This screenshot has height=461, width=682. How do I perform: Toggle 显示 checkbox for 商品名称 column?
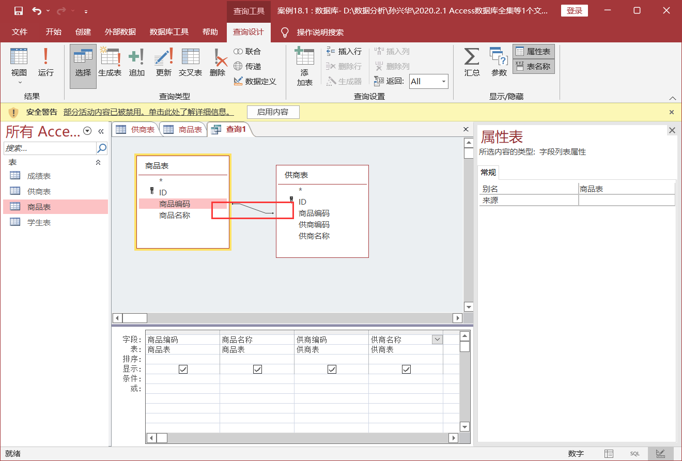(257, 369)
